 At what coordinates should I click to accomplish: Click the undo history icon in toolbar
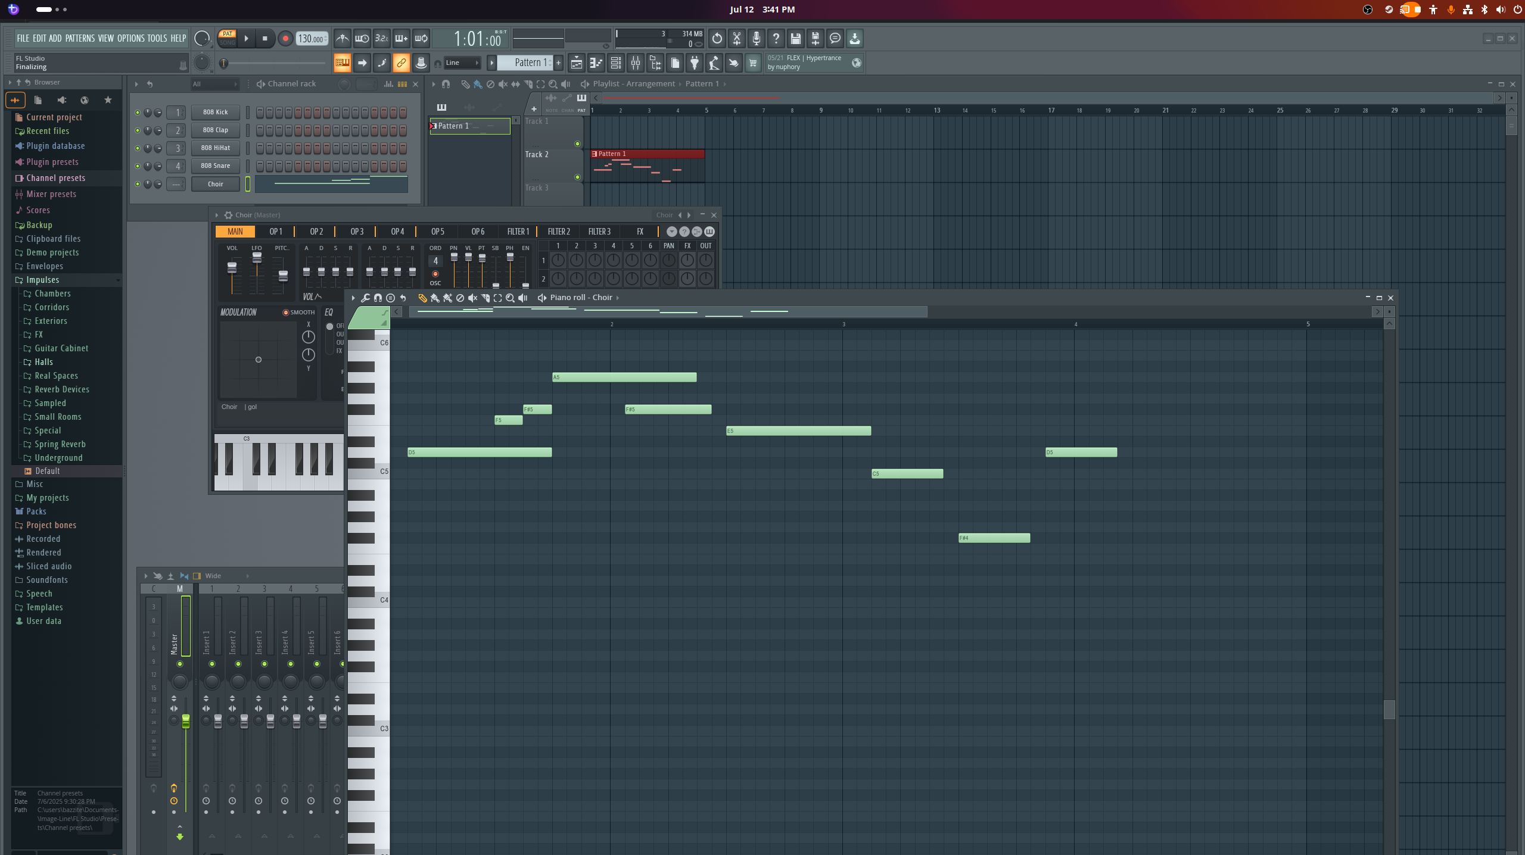(x=717, y=39)
